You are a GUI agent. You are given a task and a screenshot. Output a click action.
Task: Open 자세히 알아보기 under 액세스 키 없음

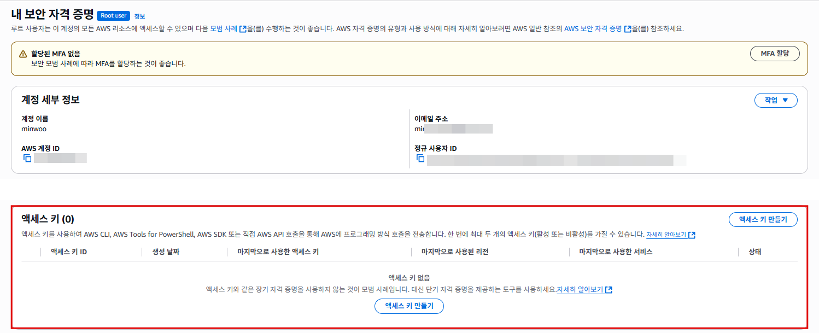pyautogui.click(x=580, y=290)
